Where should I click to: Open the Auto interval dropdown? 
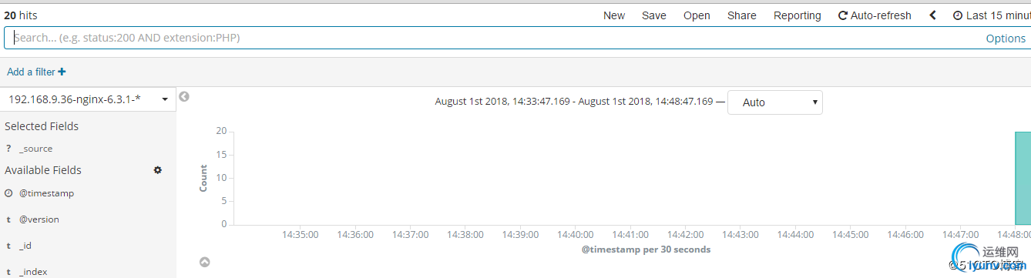coord(775,102)
